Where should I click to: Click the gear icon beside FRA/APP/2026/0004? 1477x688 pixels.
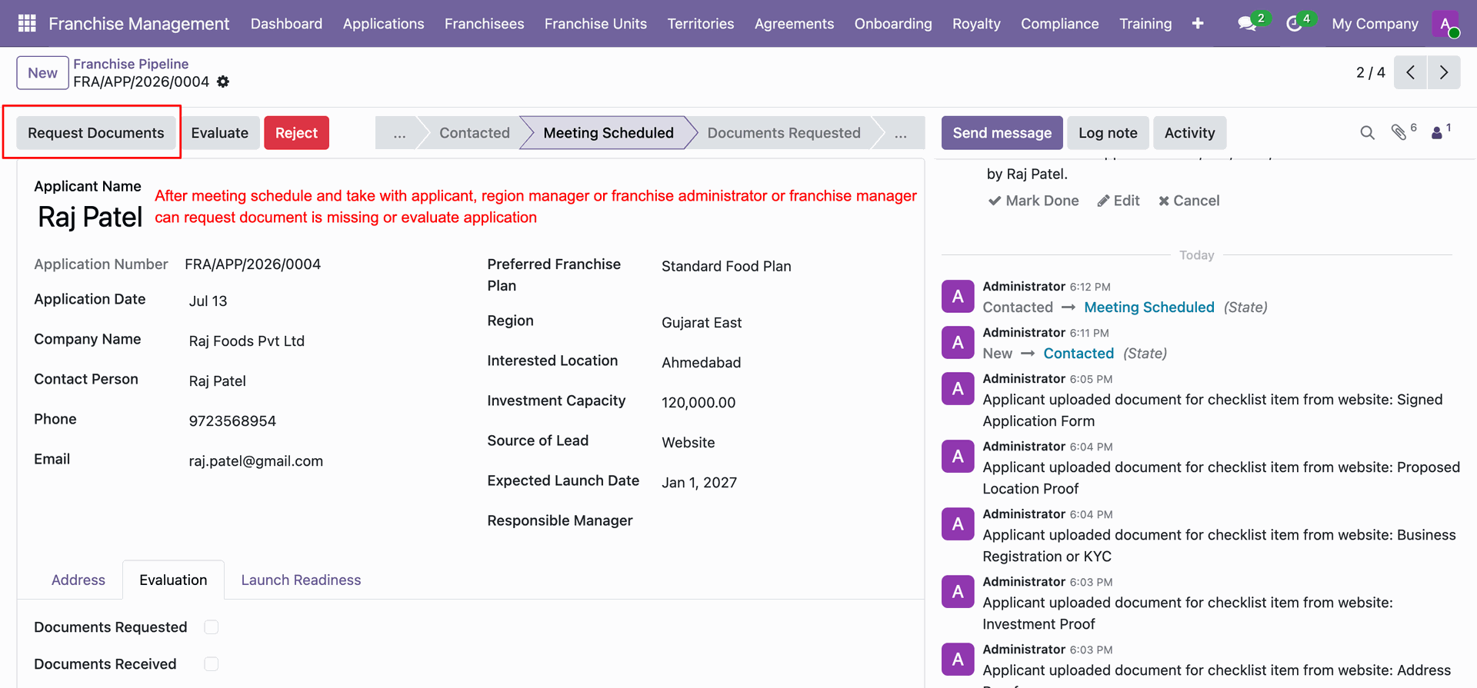click(x=223, y=81)
